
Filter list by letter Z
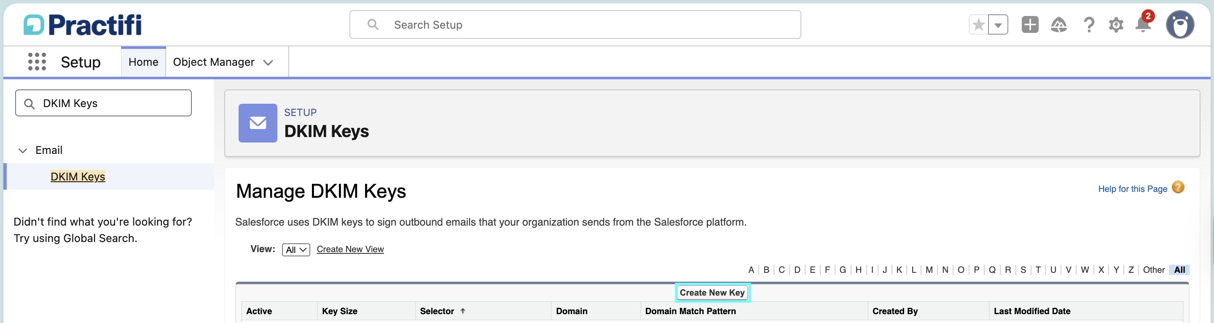pyautogui.click(x=1131, y=270)
